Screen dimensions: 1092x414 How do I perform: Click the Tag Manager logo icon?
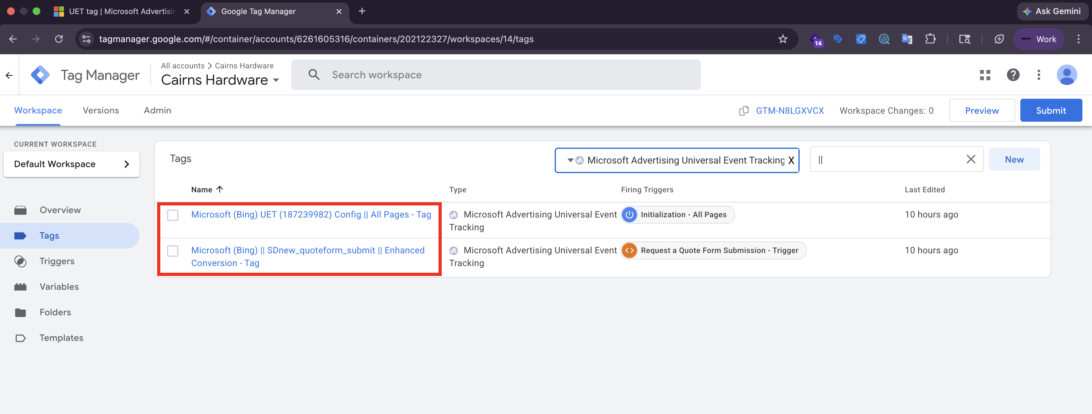40,75
